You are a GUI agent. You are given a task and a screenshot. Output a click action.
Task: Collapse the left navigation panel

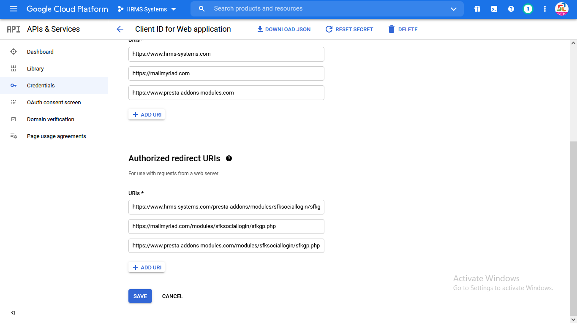[x=13, y=313]
